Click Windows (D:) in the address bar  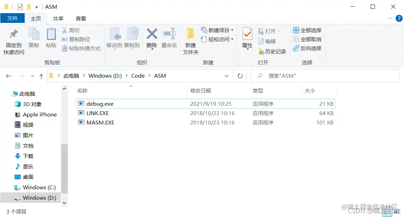(x=105, y=76)
